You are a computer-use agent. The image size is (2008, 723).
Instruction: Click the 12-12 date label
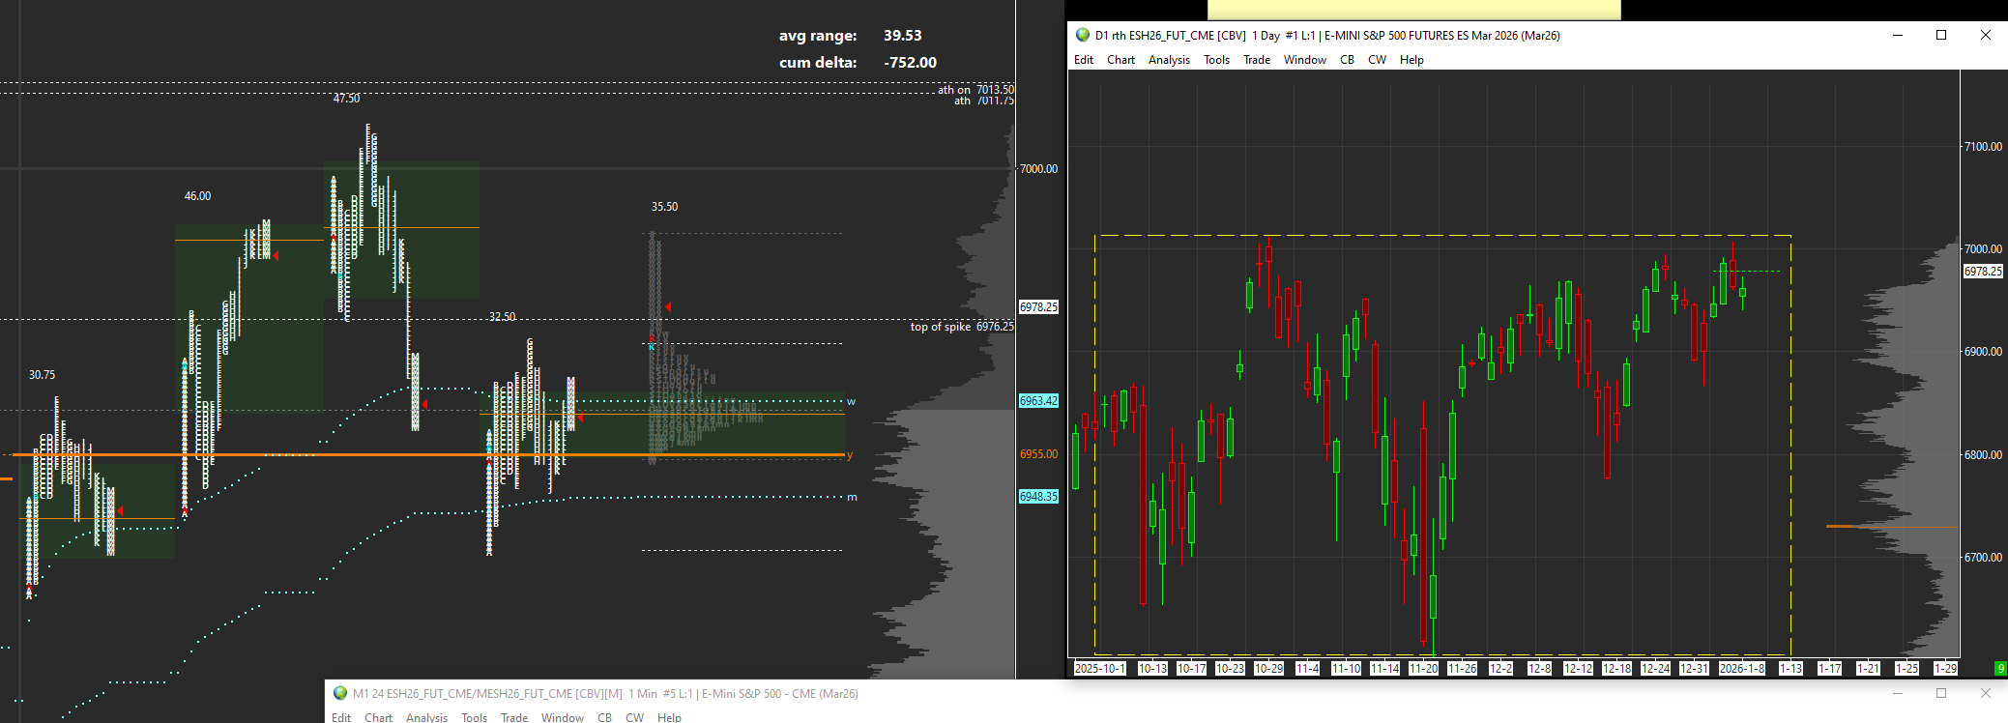[1578, 668]
